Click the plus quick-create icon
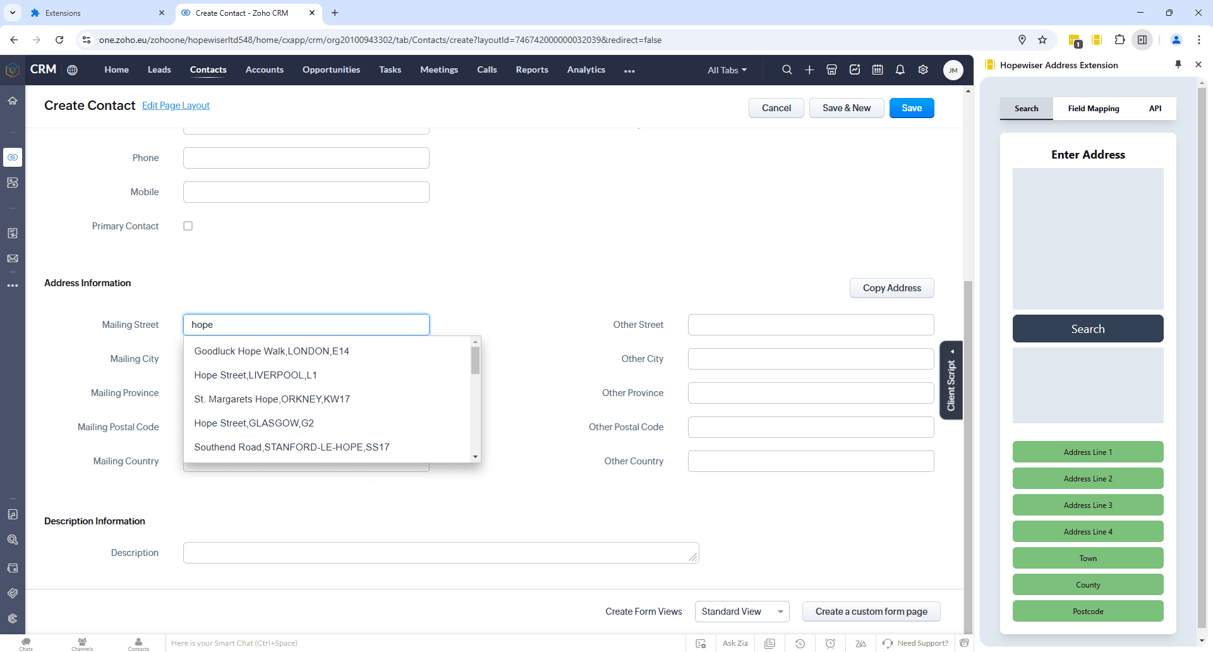The height and width of the screenshot is (652, 1213). click(x=809, y=70)
